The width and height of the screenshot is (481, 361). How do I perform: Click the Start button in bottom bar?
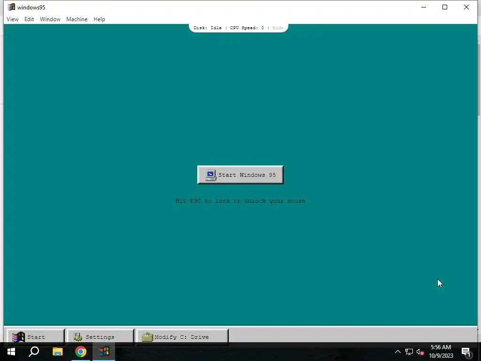[35, 337]
